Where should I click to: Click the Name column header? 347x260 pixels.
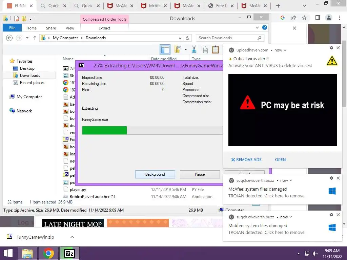(x=68, y=59)
